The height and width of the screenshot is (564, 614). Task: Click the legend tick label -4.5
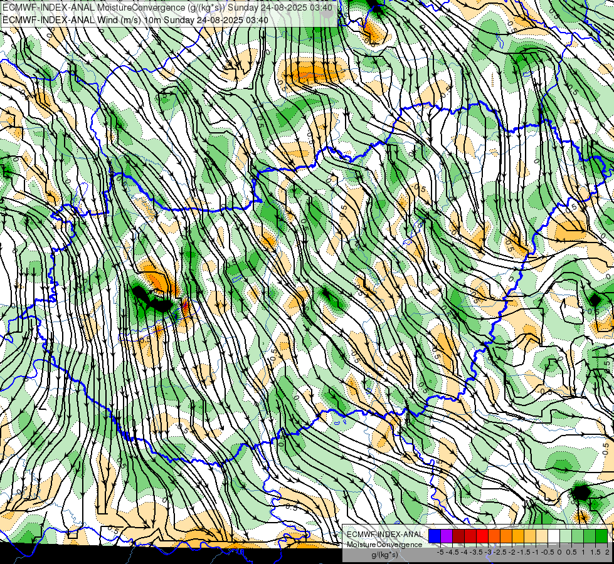click(453, 552)
